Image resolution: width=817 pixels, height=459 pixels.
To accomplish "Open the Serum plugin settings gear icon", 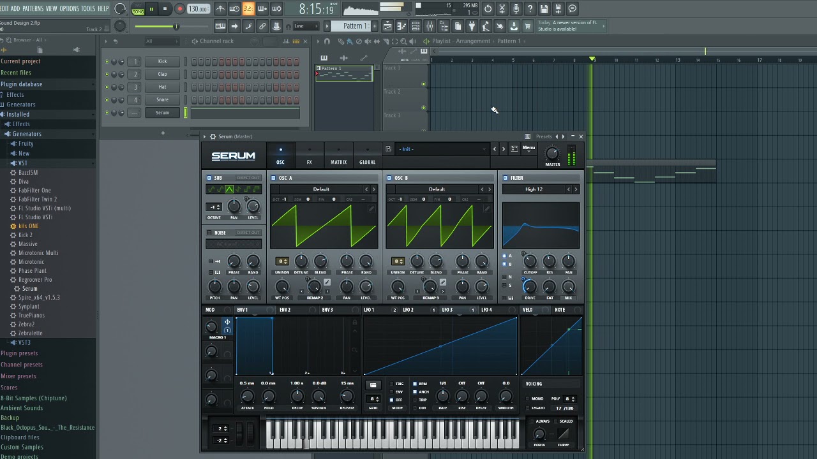I will pos(213,136).
